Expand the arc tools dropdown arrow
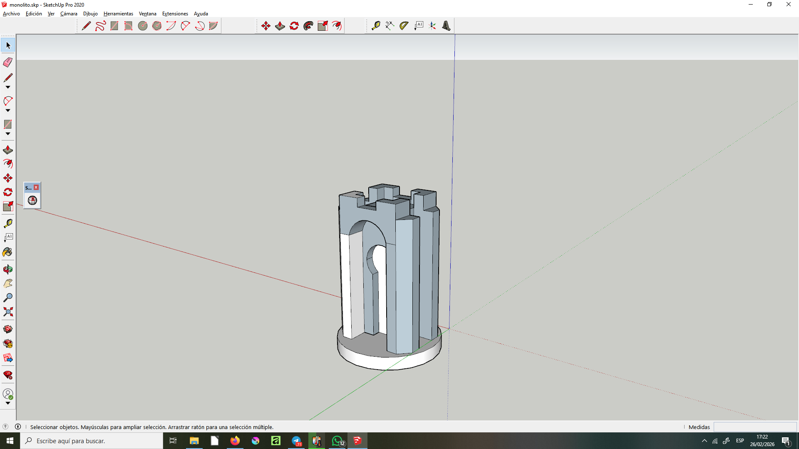Image resolution: width=799 pixels, height=449 pixels. [8, 111]
